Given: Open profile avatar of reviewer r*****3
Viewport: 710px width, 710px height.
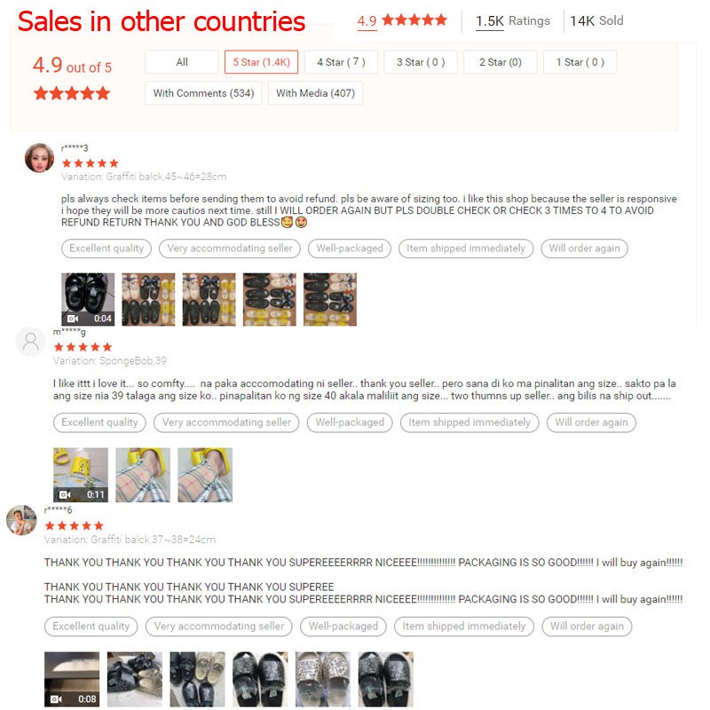Looking at the screenshot, I should [39, 158].
